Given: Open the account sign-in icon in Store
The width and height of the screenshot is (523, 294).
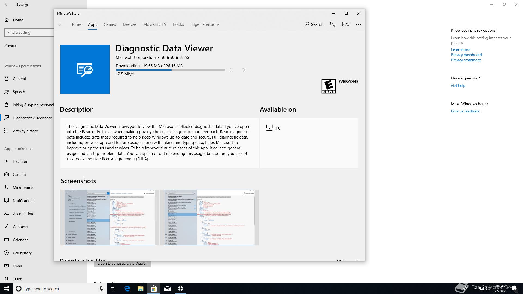Looking at the screenshot, I should [x=332, y=24].
